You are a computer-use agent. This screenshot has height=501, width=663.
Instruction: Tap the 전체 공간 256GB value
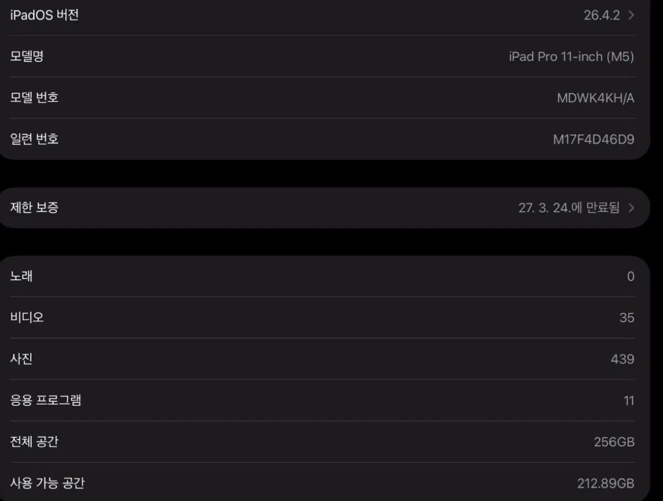point(614,442)
